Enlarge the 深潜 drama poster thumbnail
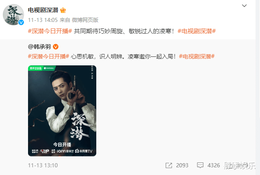Viewport: 260px width, 175px height. tap(62, 111)
